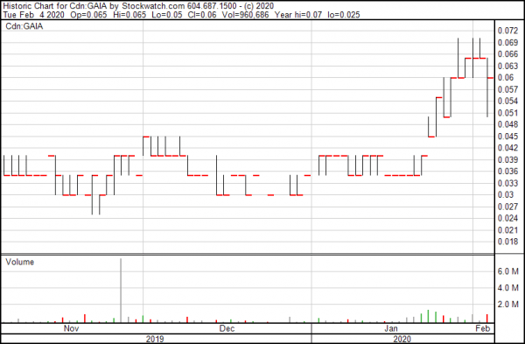Click the 0.054 price axis label
Screen dimensions: 525x344
click(507, 102)
